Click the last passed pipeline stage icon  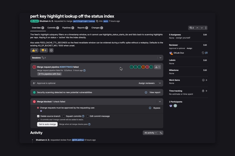click(151, 67)
